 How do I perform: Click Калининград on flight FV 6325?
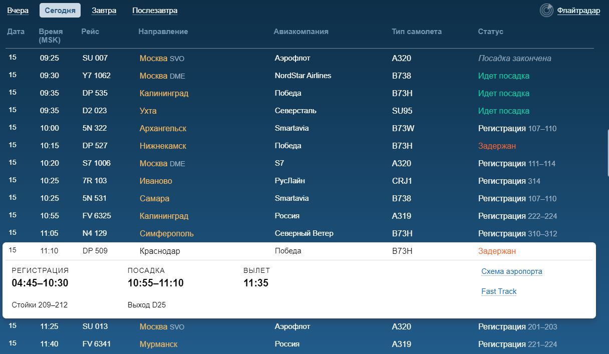tap(164, 216)
